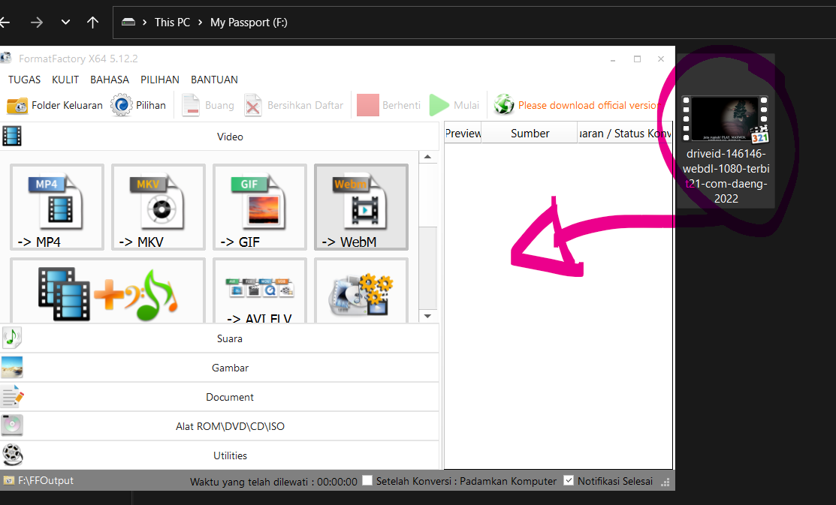836x505 pixels.
Task: Open the KULIT menu
Action: (65, 80)
